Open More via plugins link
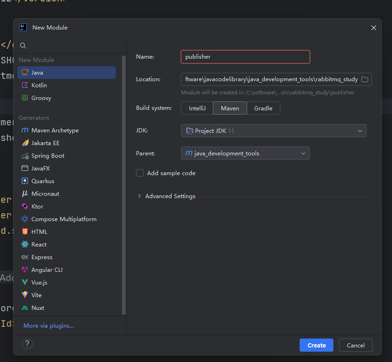Image resolution: width=392 pixels, height=362 pixels. click(x=49, y=325)
